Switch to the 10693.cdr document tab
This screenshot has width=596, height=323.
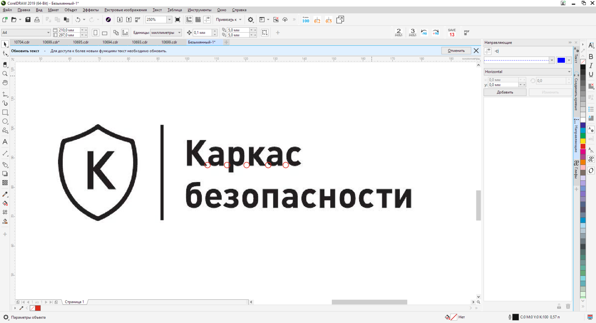point(140,42)
